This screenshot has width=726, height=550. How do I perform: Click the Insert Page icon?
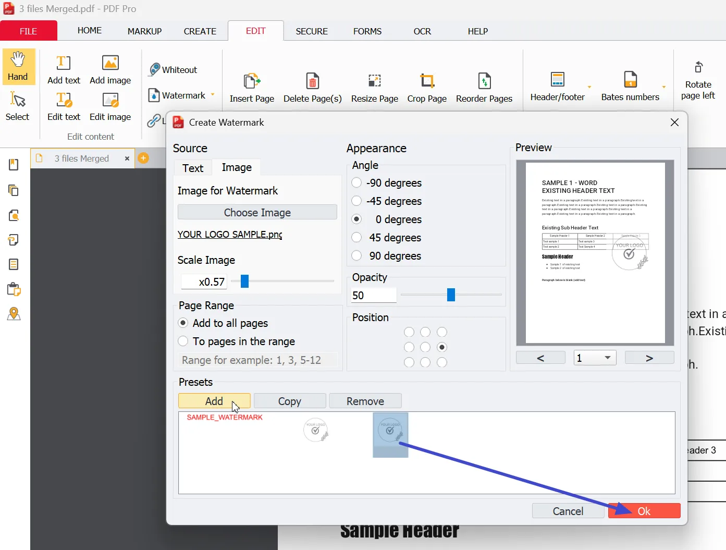252,81
